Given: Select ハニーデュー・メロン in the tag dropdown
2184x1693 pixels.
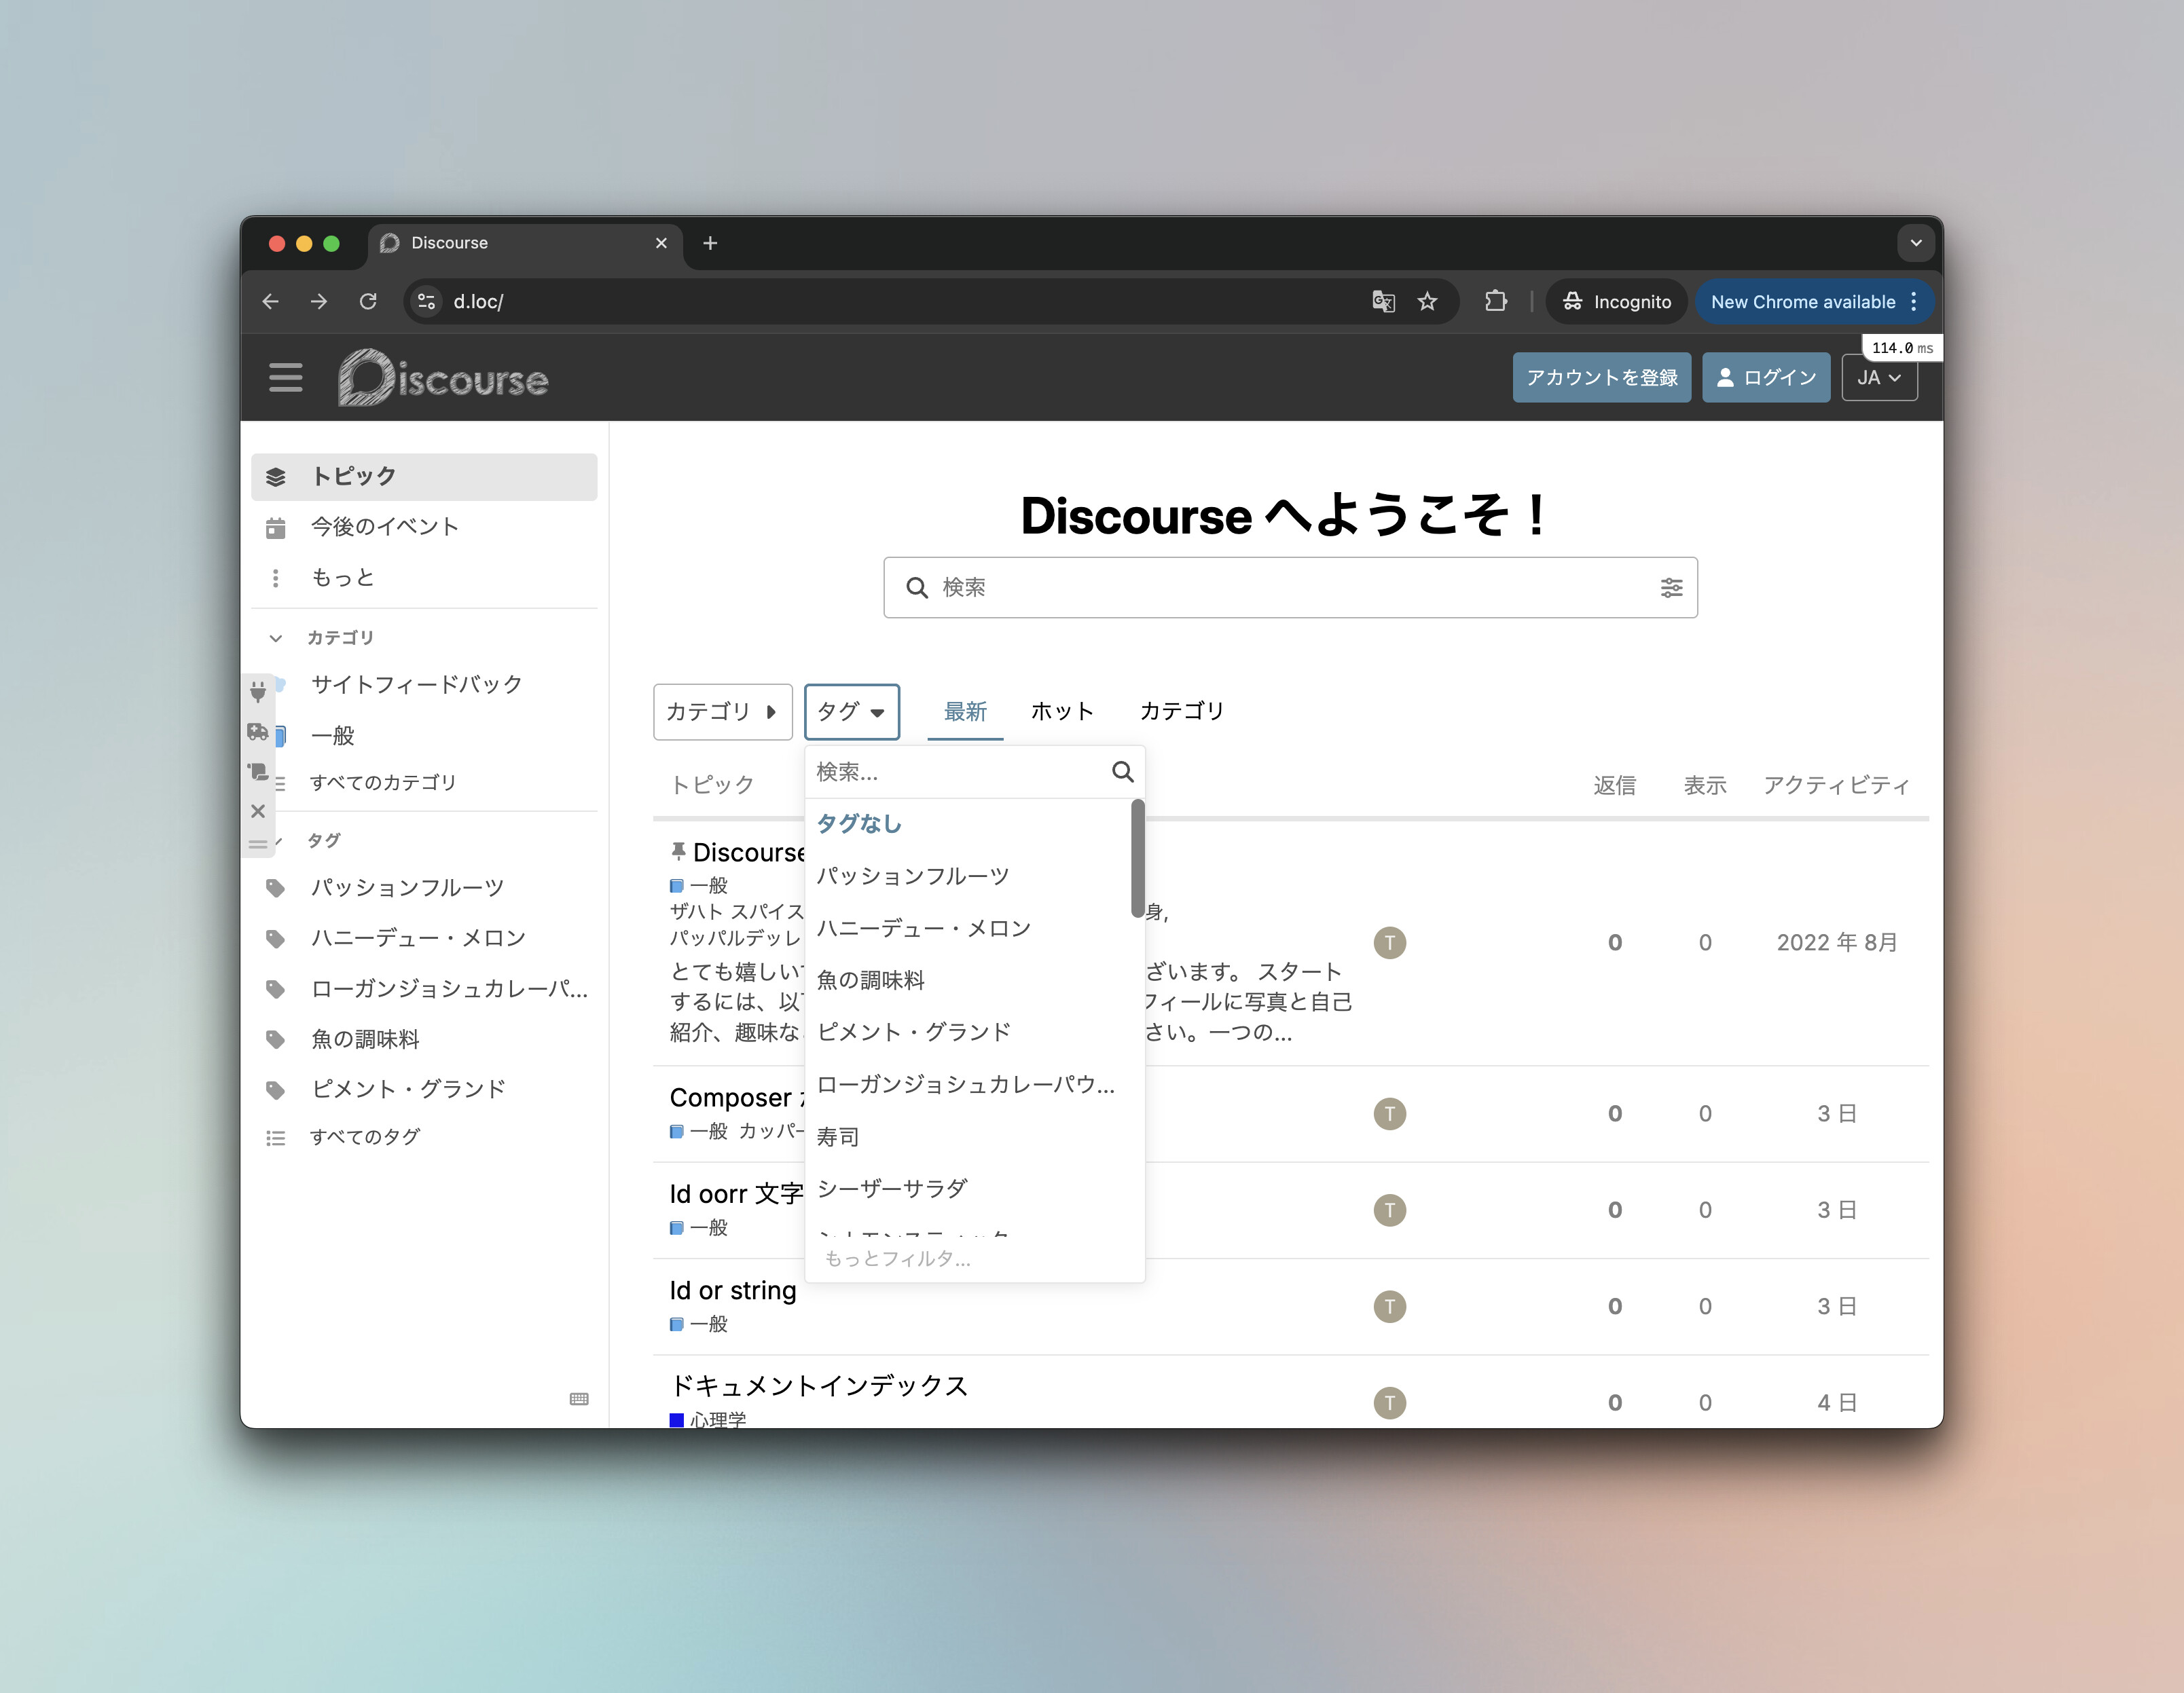Looking at the screenshot, I should click(x=968, y=929).
